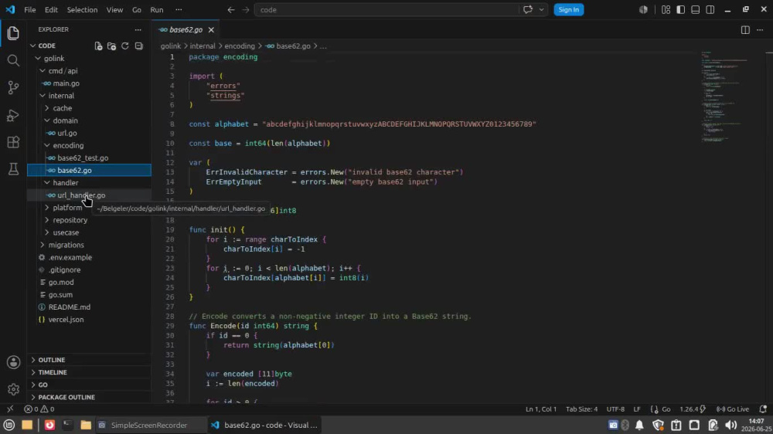Expand the TIMELINE section
773x434 pixels.
89,372
